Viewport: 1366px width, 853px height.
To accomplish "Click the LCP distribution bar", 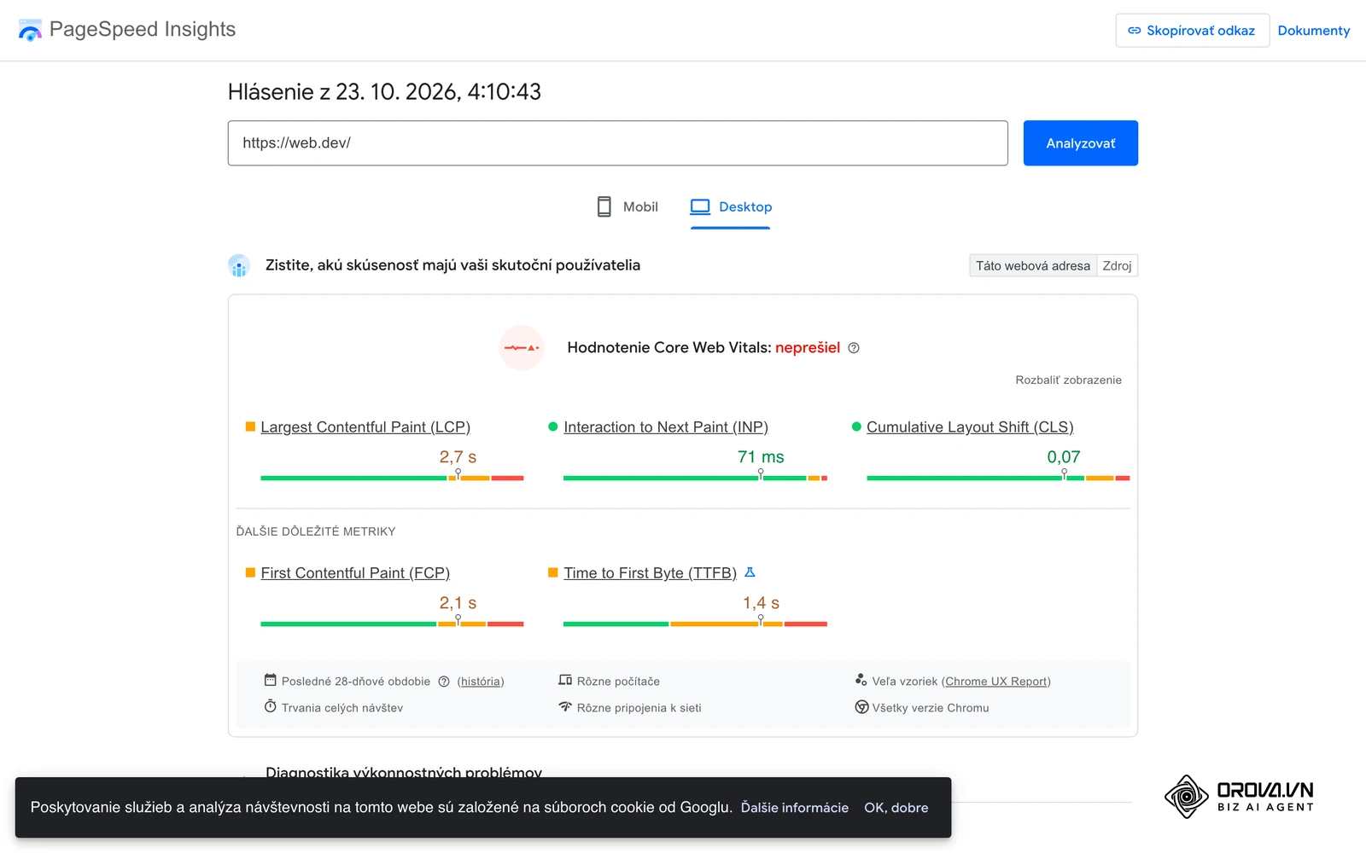I will point(392,479).
